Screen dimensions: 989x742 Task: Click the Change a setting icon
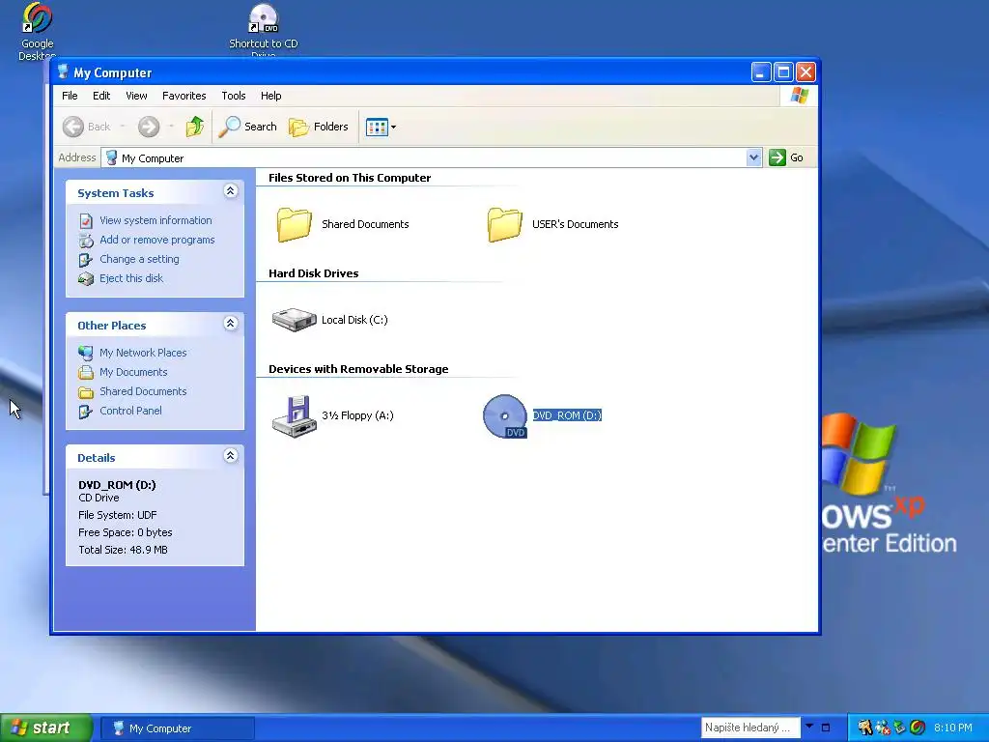click(86, 260)
